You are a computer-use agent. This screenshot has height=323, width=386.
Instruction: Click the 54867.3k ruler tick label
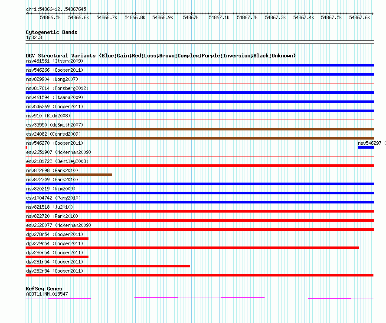pos(275,17)
